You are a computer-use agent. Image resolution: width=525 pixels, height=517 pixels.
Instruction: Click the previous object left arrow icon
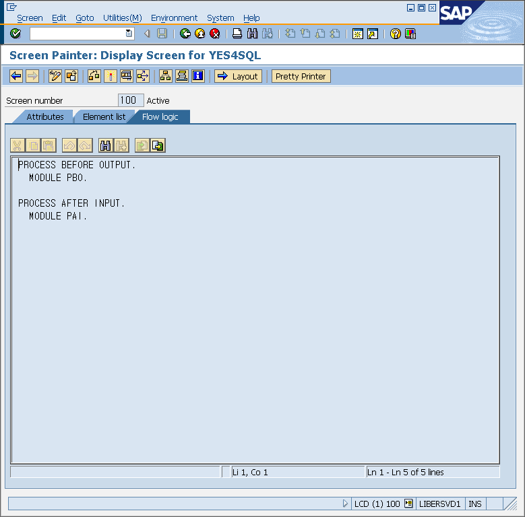[x=16, y=76]
